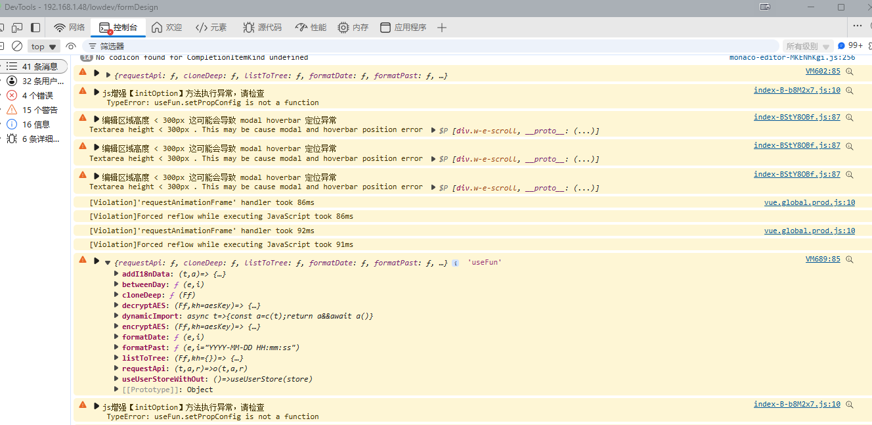Click the 99+ issues counter
Screen dimensions: 872x425
pos(851,45)
